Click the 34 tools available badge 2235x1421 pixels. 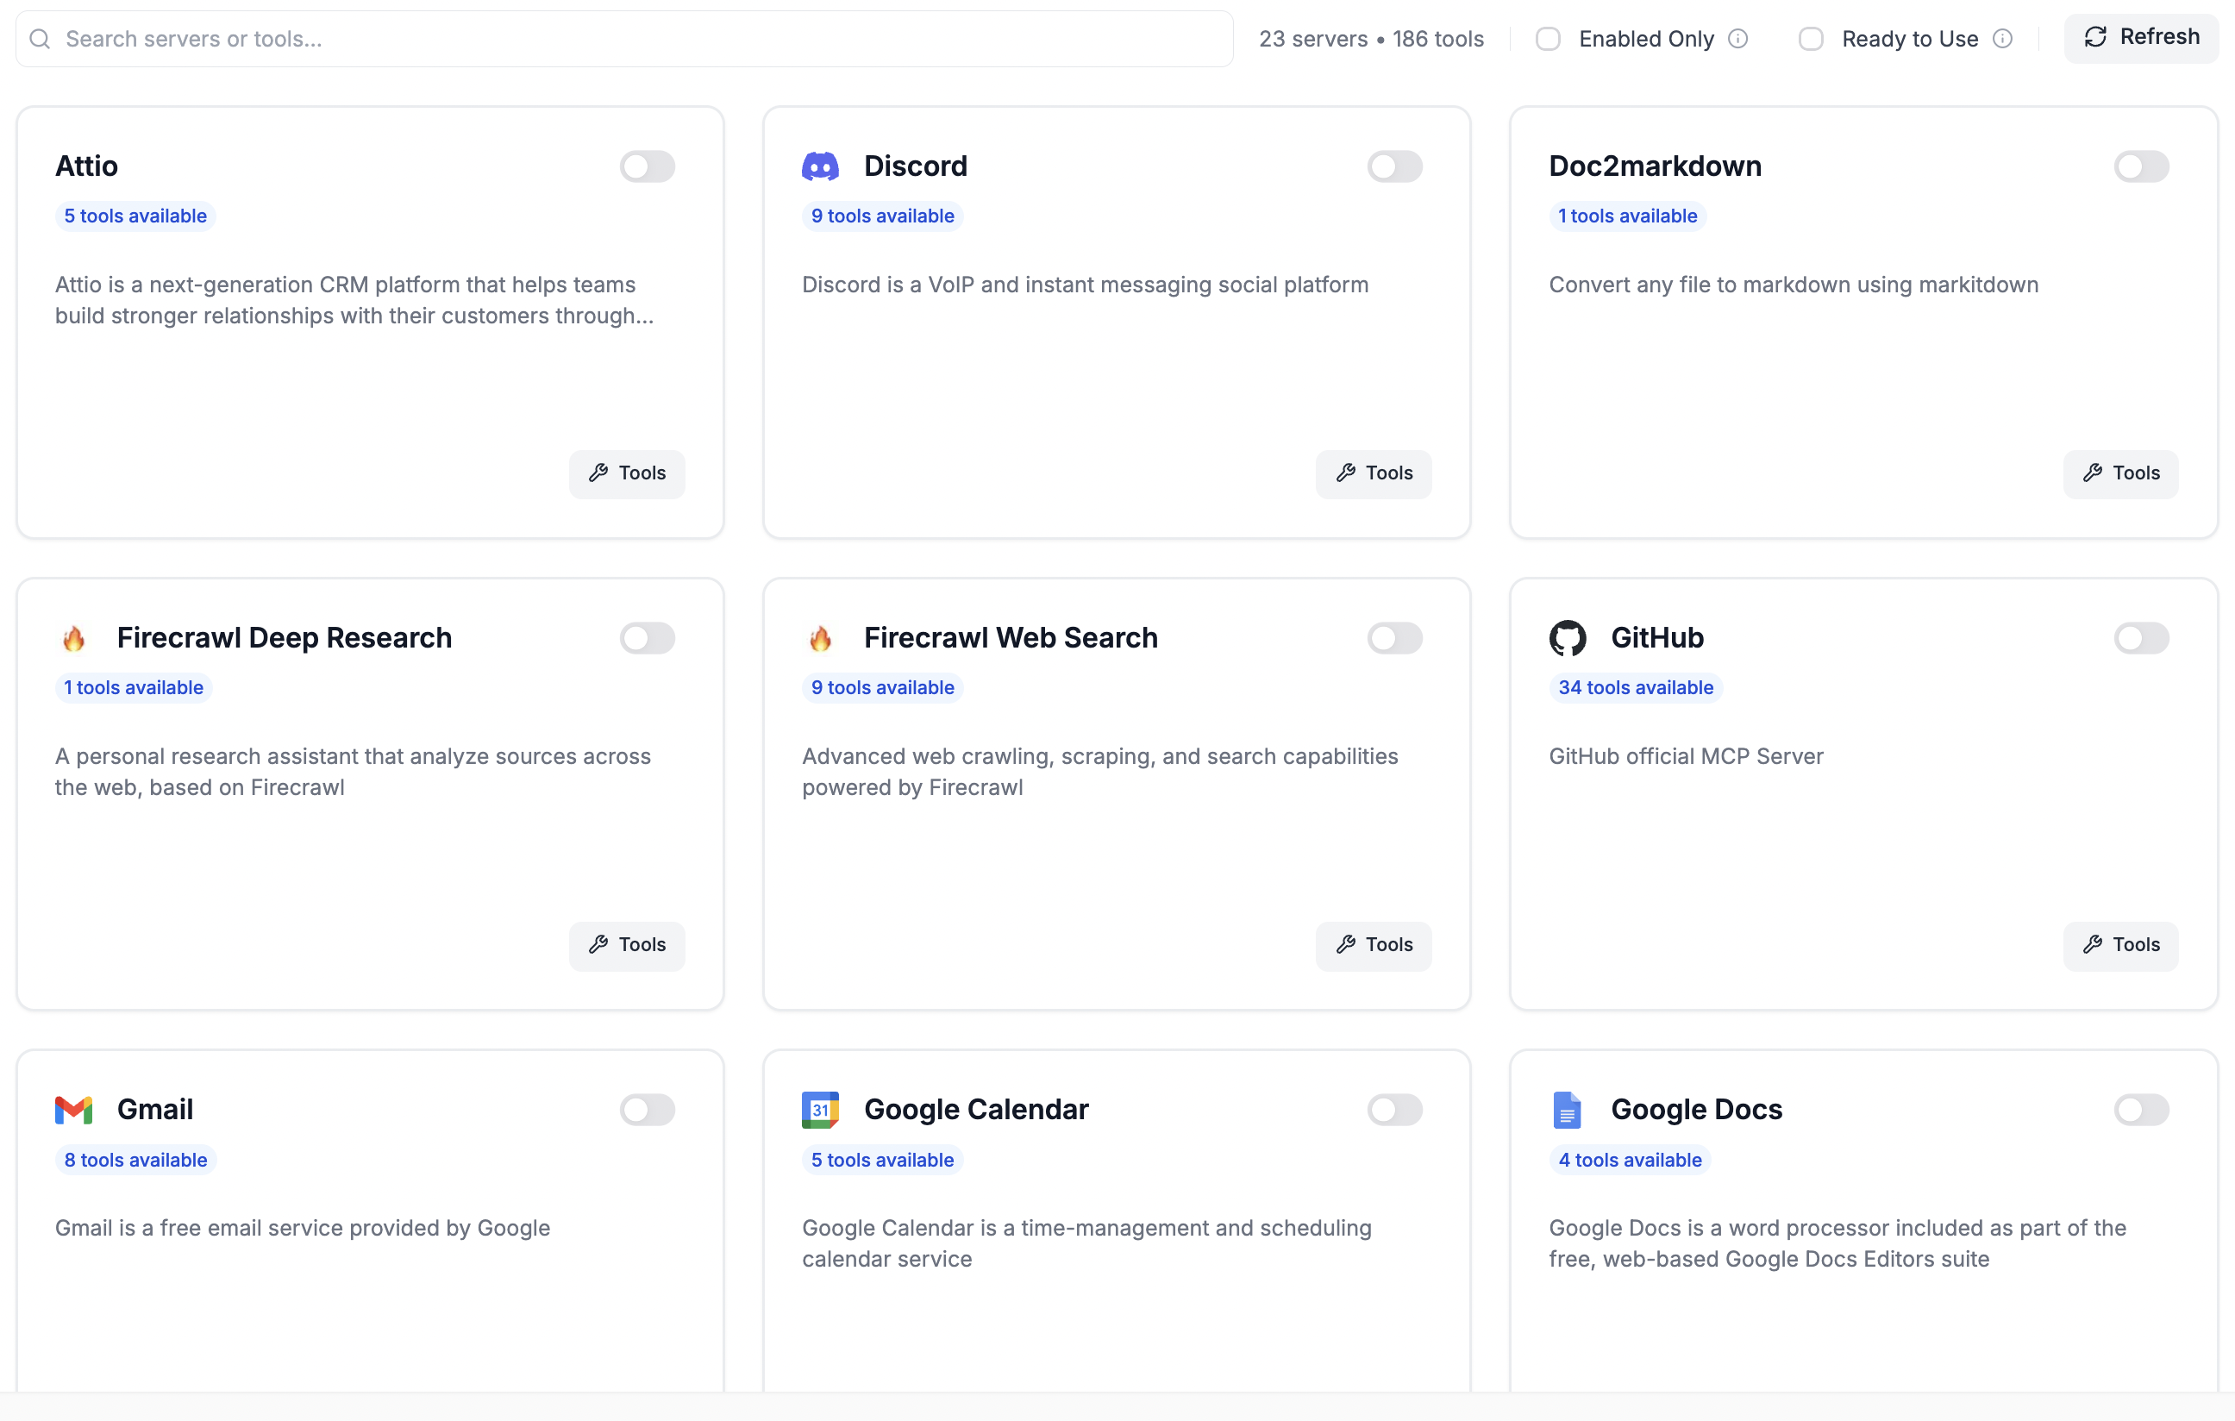click(1635, 688)
